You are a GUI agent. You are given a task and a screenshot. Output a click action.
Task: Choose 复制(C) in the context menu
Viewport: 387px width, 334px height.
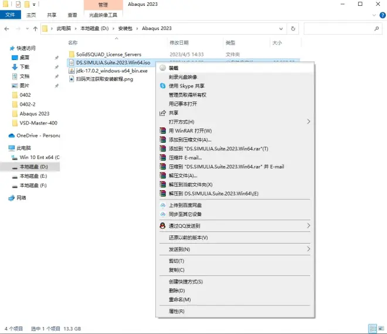[176, 270]
